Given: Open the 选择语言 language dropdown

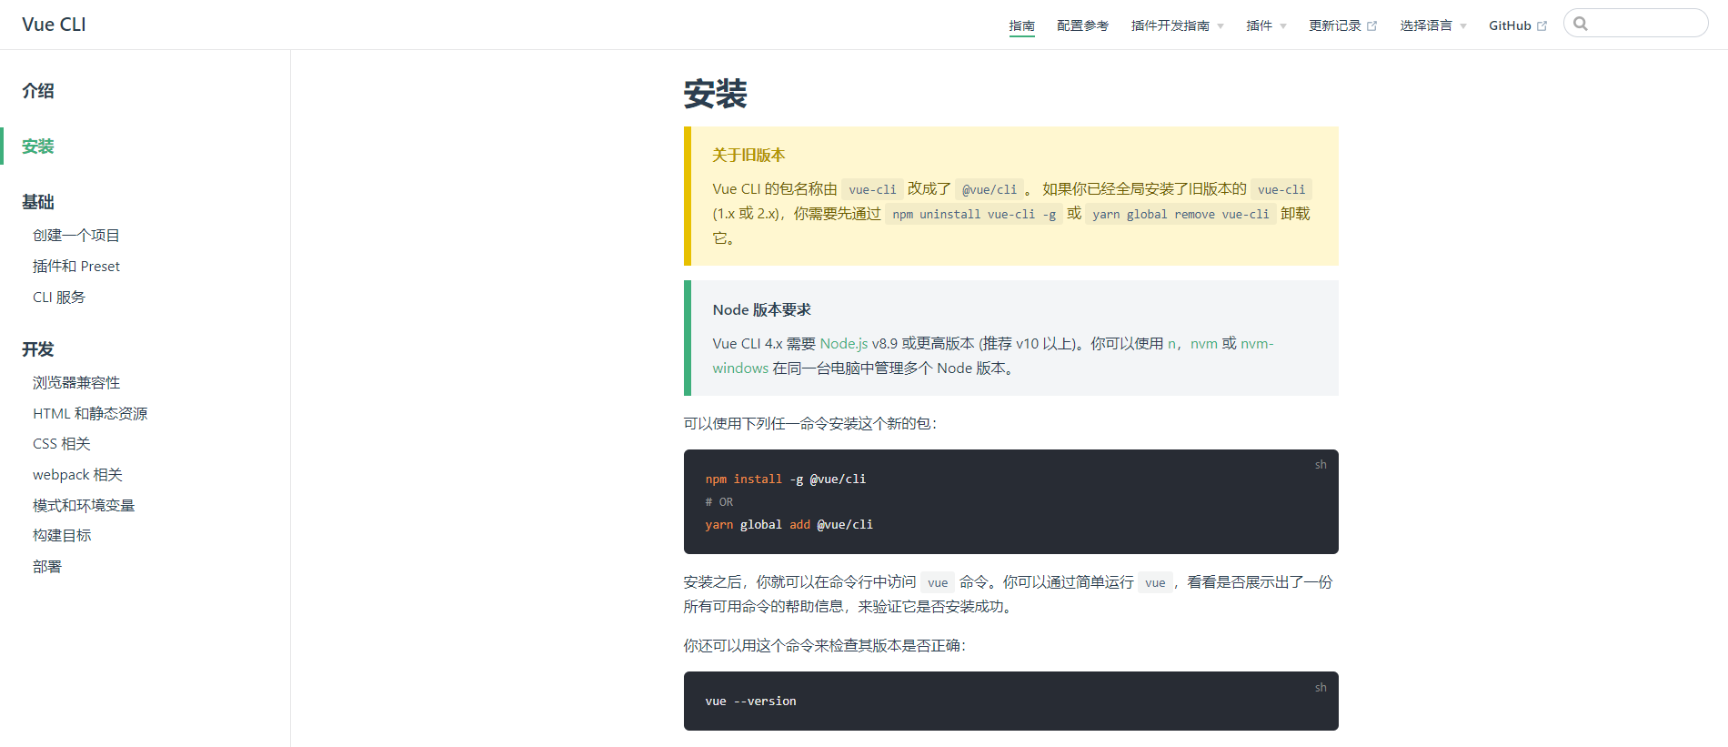Looking at the screenshot, I should pos(1433,25).
